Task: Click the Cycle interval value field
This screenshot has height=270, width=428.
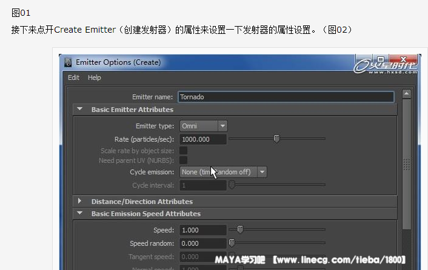Action: coord(203,185)
